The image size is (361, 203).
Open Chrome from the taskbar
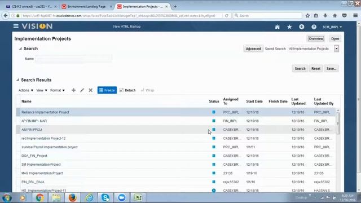(40, 198)
